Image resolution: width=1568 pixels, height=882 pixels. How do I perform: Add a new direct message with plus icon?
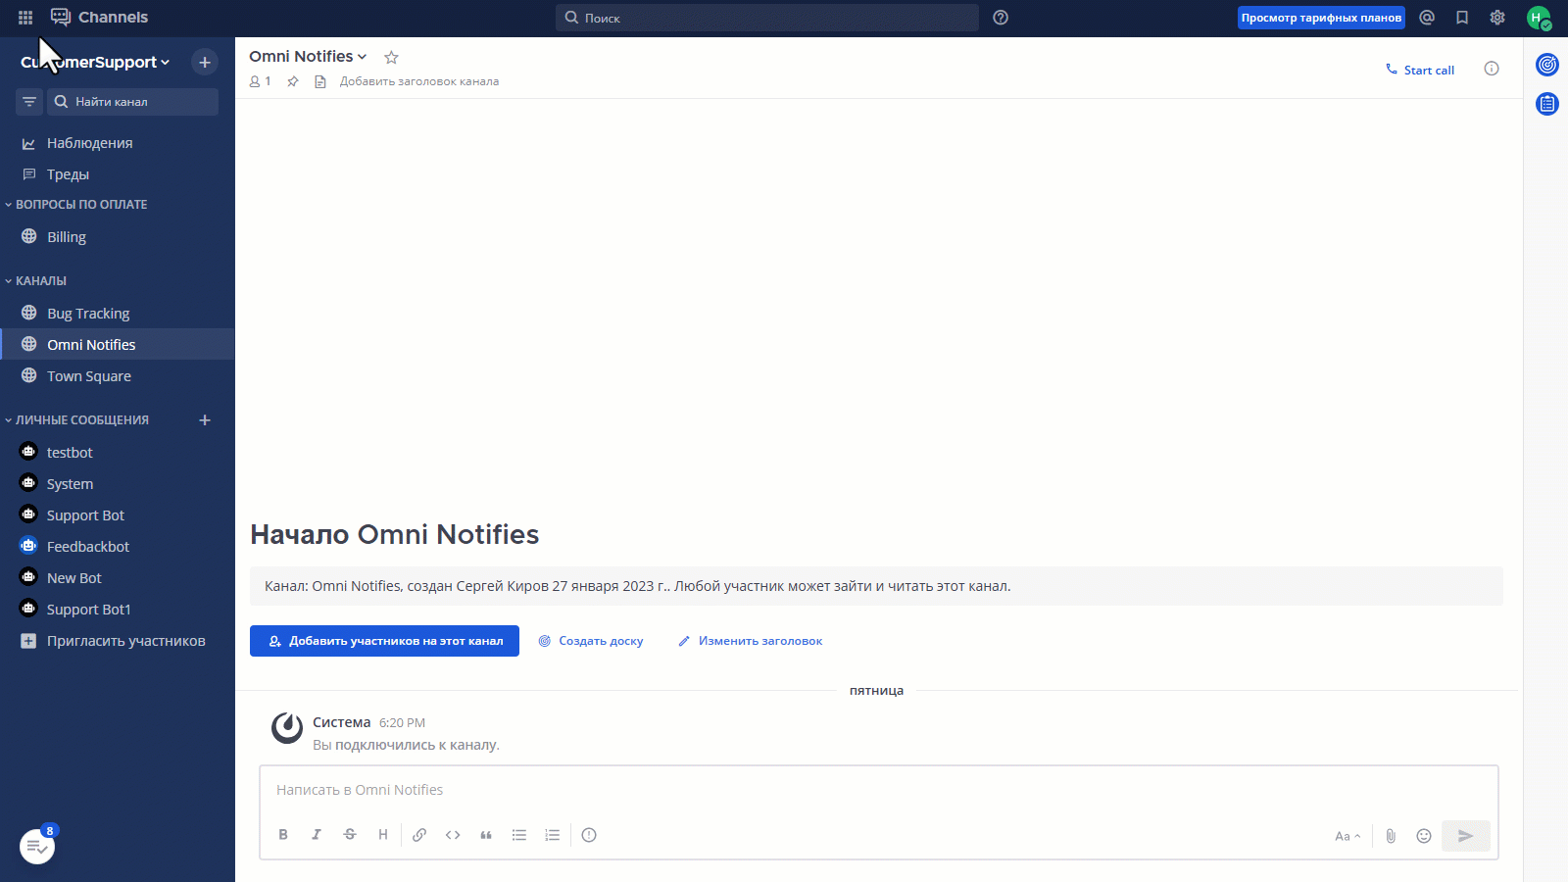[205, 420]
